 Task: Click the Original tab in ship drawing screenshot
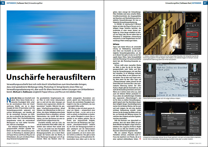[x=158, y=63]
